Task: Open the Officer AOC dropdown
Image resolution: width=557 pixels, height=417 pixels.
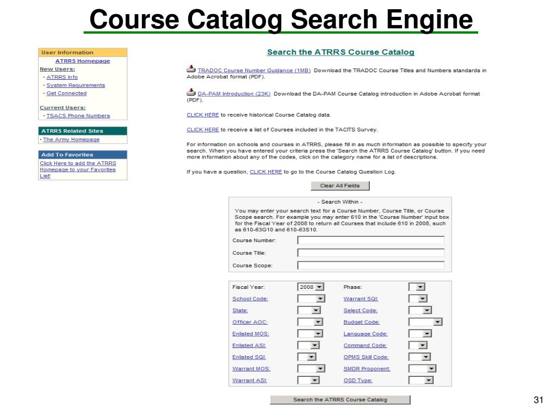Action: pos(310,322)
